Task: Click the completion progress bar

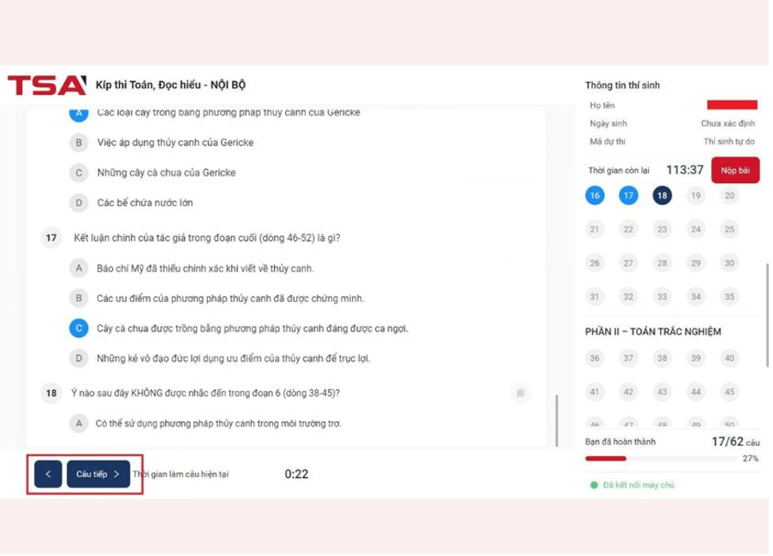Action: [x=661, y=458]
